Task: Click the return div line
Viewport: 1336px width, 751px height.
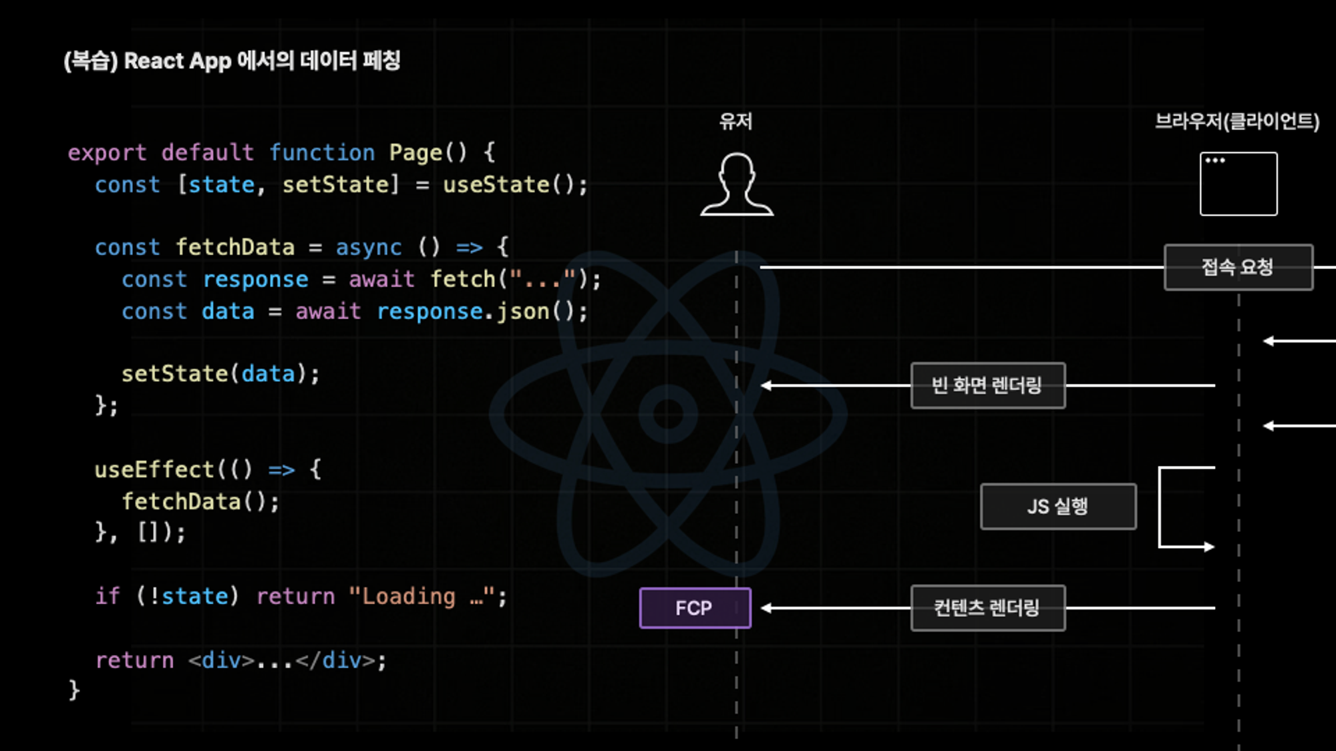Action: pos(240,661)
